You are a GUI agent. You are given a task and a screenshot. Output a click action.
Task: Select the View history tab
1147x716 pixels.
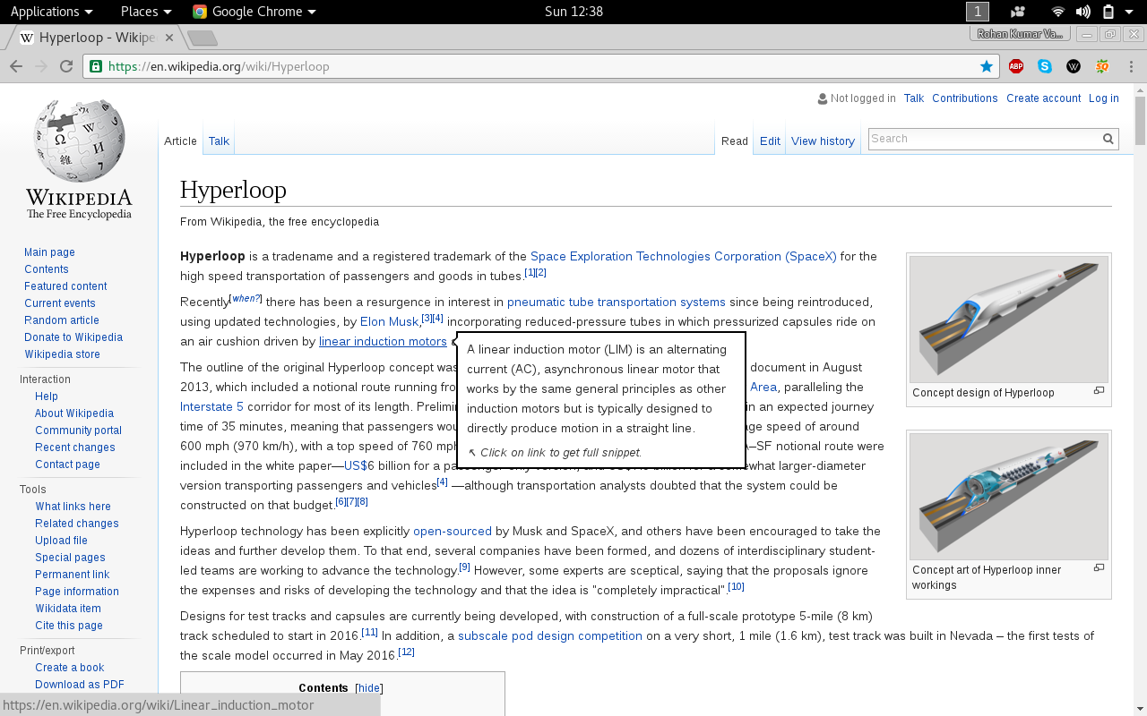[x=822, y=141]
